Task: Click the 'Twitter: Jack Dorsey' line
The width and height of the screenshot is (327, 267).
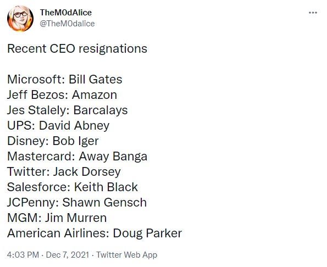Action: click(64, 172)
